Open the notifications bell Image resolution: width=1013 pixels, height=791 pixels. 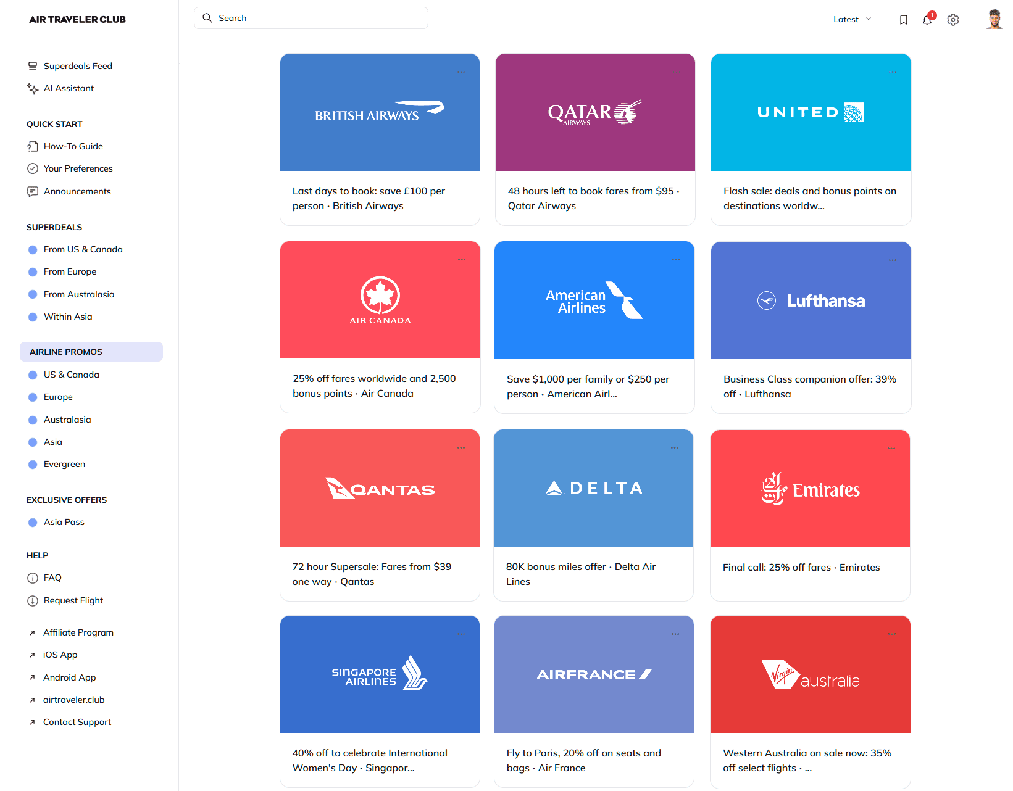927,20
